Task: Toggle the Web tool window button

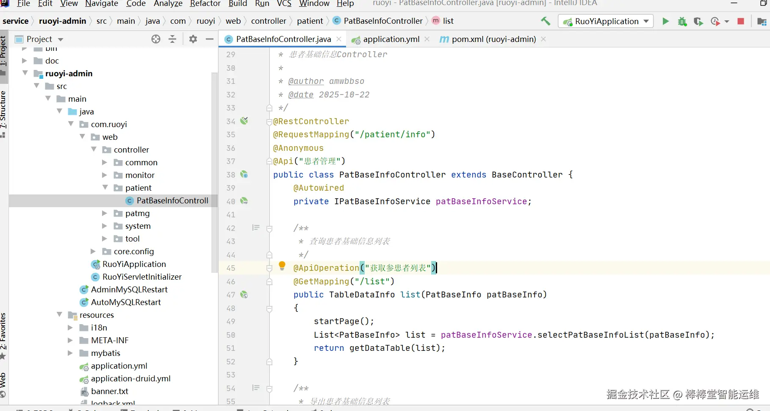Action: click(x=3, y=385)
